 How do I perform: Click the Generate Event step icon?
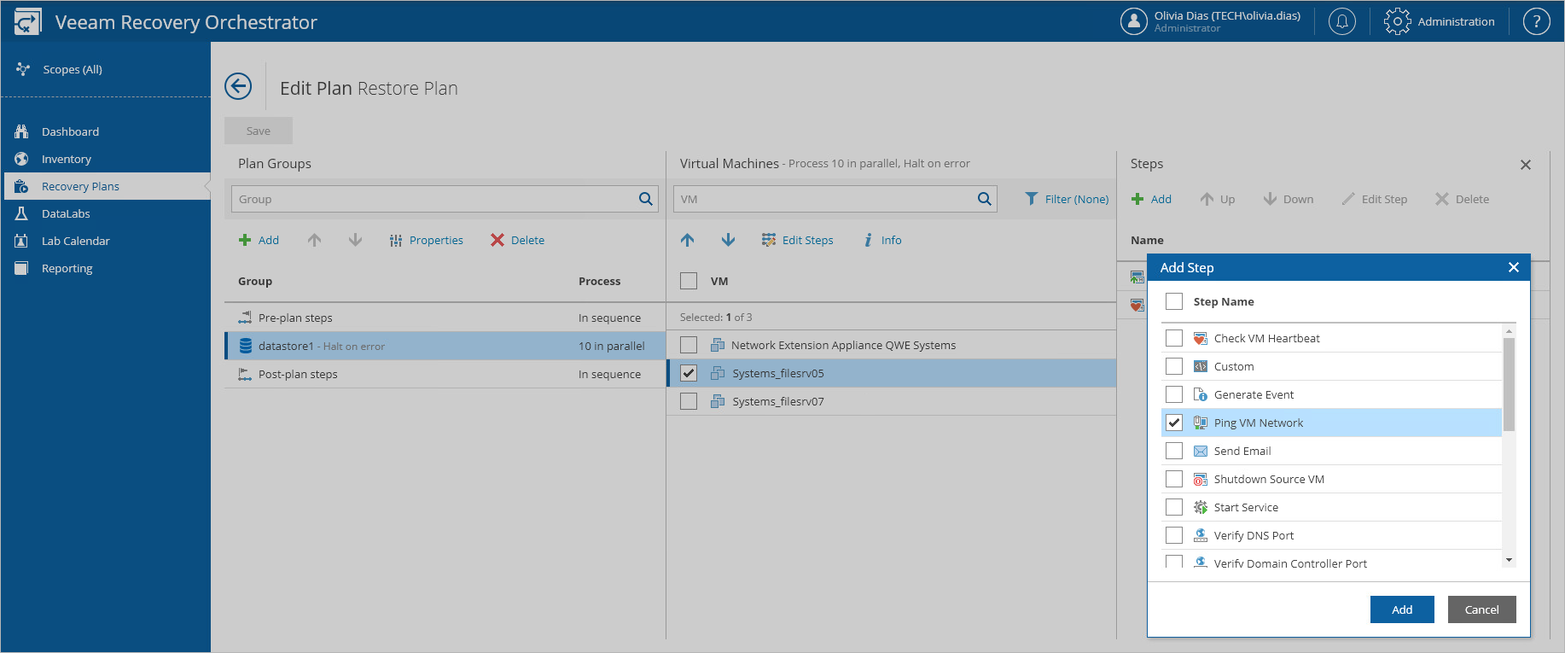tap(1201, 394)
